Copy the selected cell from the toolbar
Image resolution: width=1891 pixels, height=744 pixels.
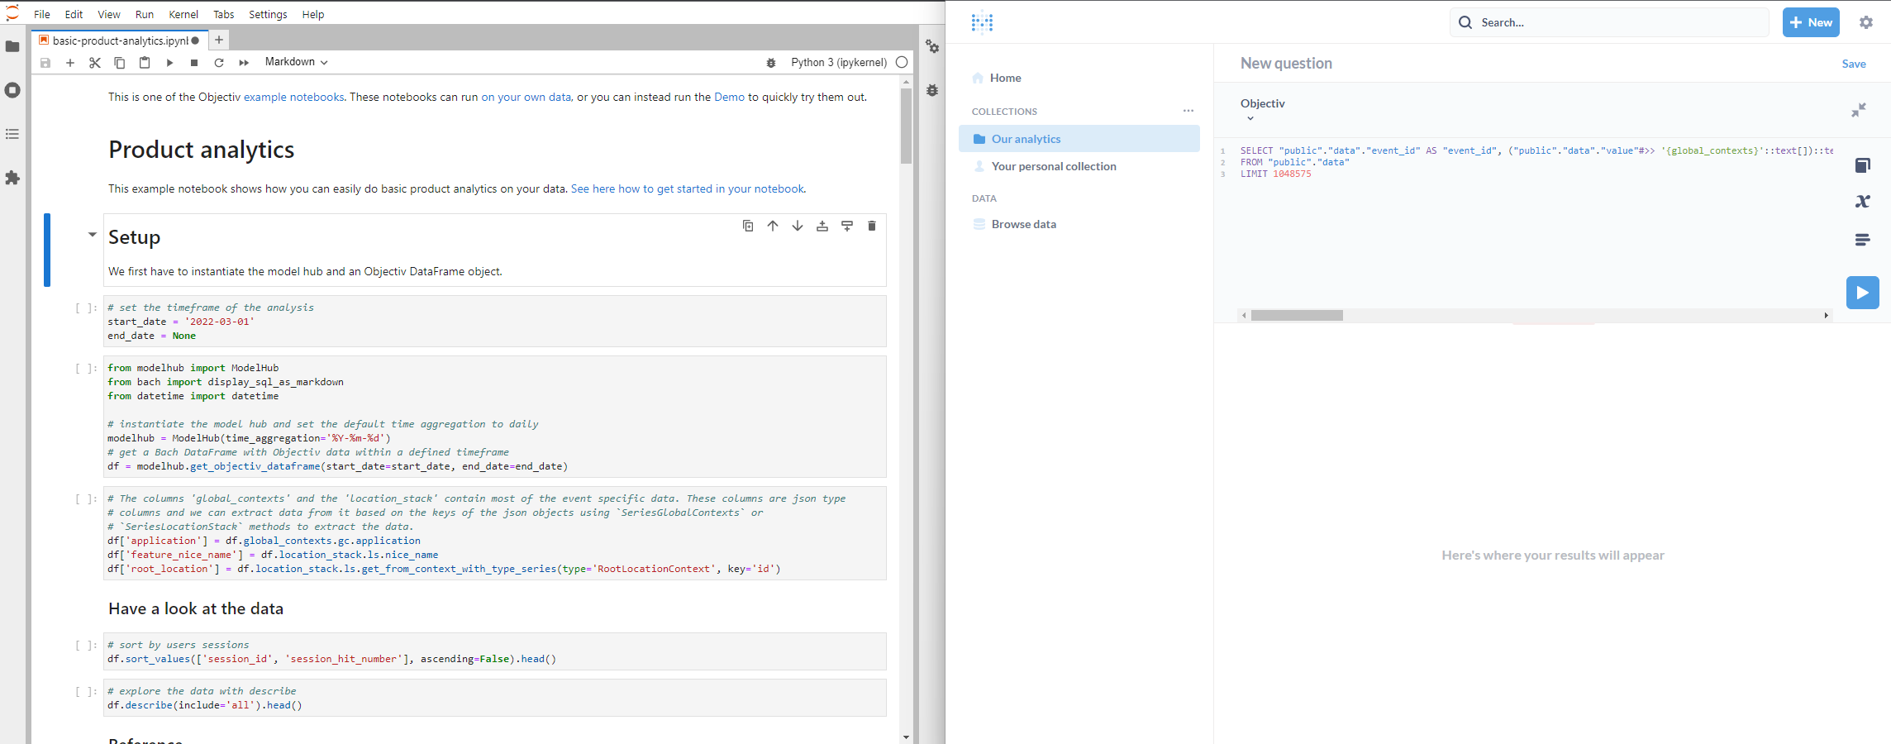pyautogui.click(x=120, y=63)
